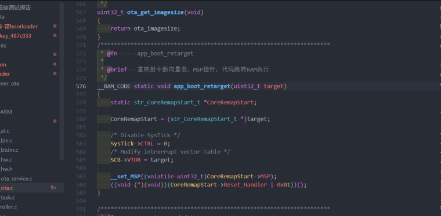Image resolution: width=441 pixels, height=216 pixels.
Task: Open the roller.c file
Action: [9, 207]
